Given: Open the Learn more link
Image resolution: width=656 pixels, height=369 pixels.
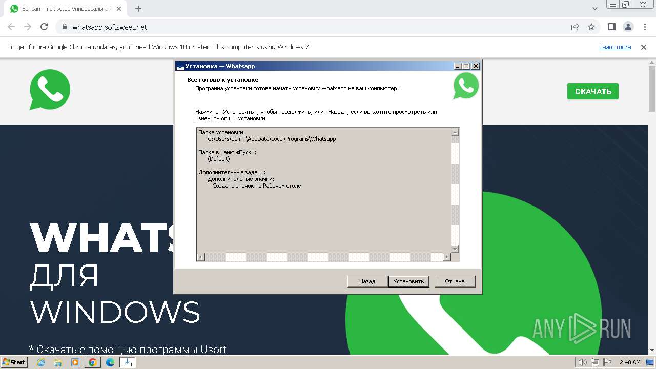Looking at the screenshot, I should click(615, 47).
